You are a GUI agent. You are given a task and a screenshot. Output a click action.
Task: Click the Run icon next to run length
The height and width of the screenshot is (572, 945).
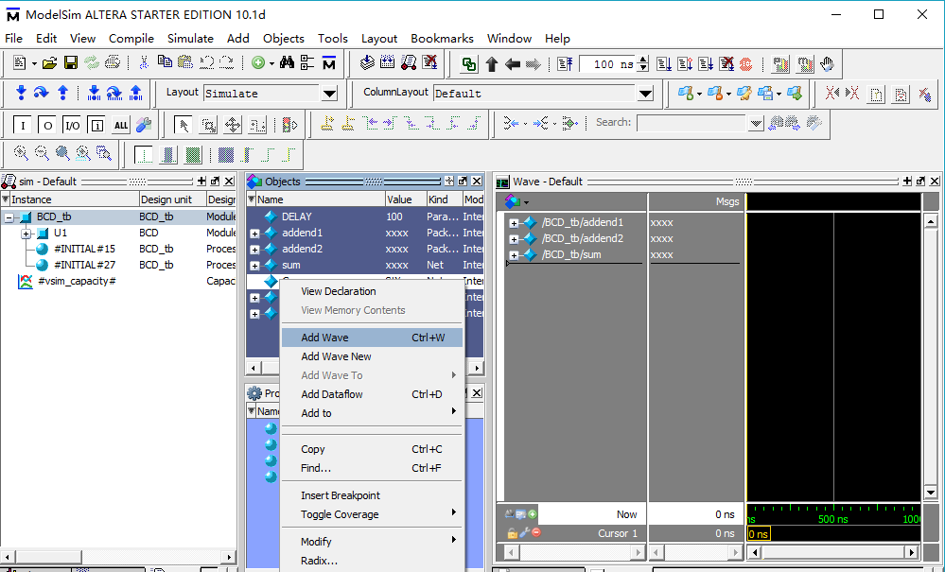coord(664,64)
